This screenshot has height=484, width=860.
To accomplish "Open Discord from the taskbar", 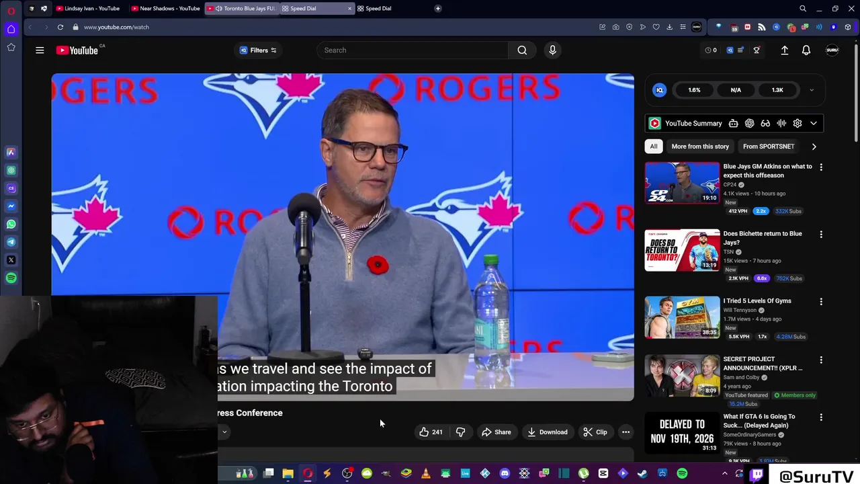I will [x=505, y=474].
